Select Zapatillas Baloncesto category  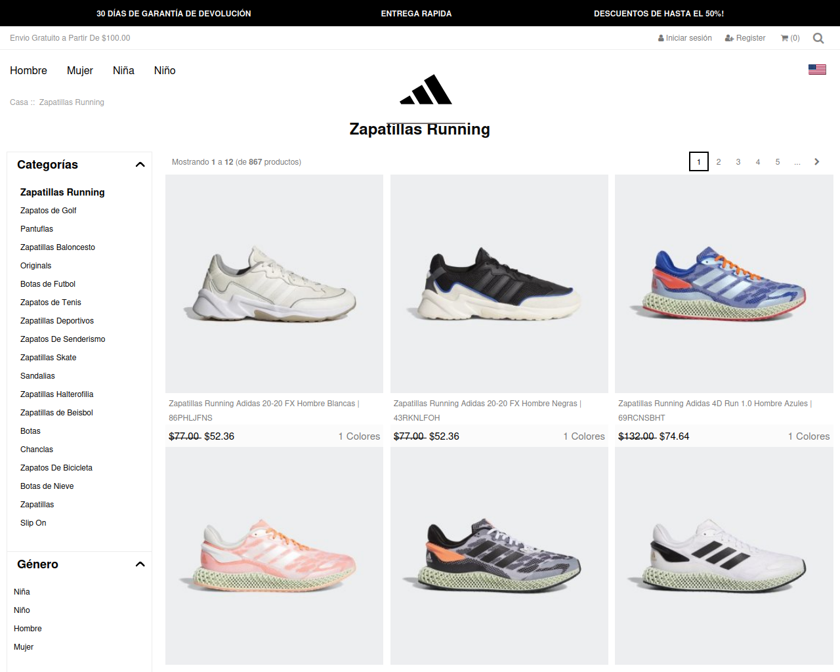(58, 247)
